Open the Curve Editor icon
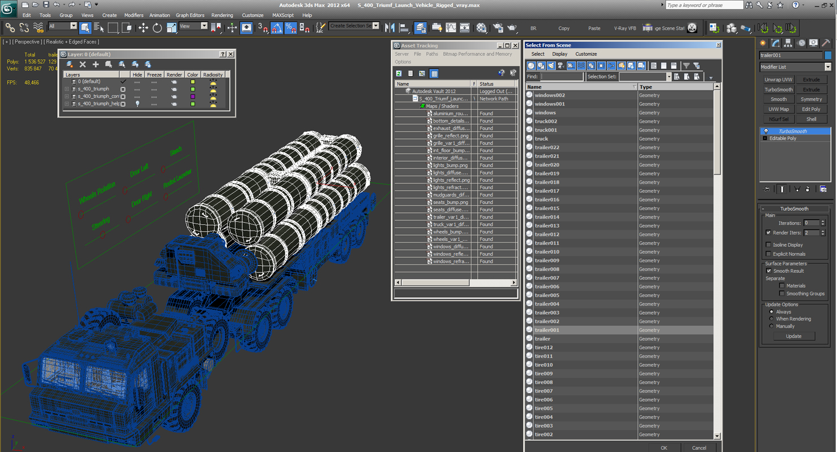 [451, 28]
